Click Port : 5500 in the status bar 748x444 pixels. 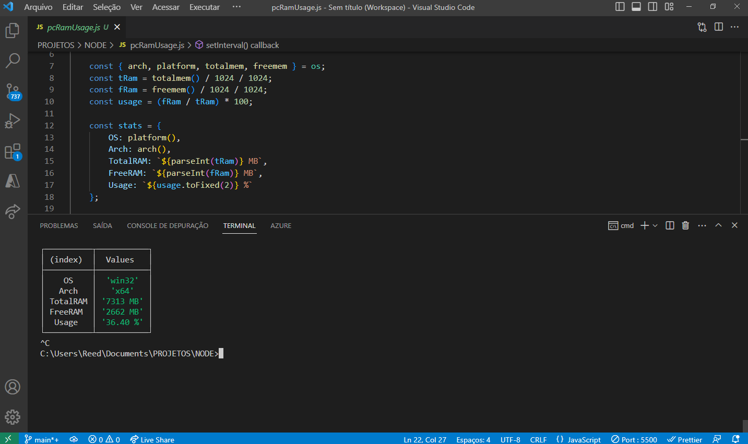634,439
